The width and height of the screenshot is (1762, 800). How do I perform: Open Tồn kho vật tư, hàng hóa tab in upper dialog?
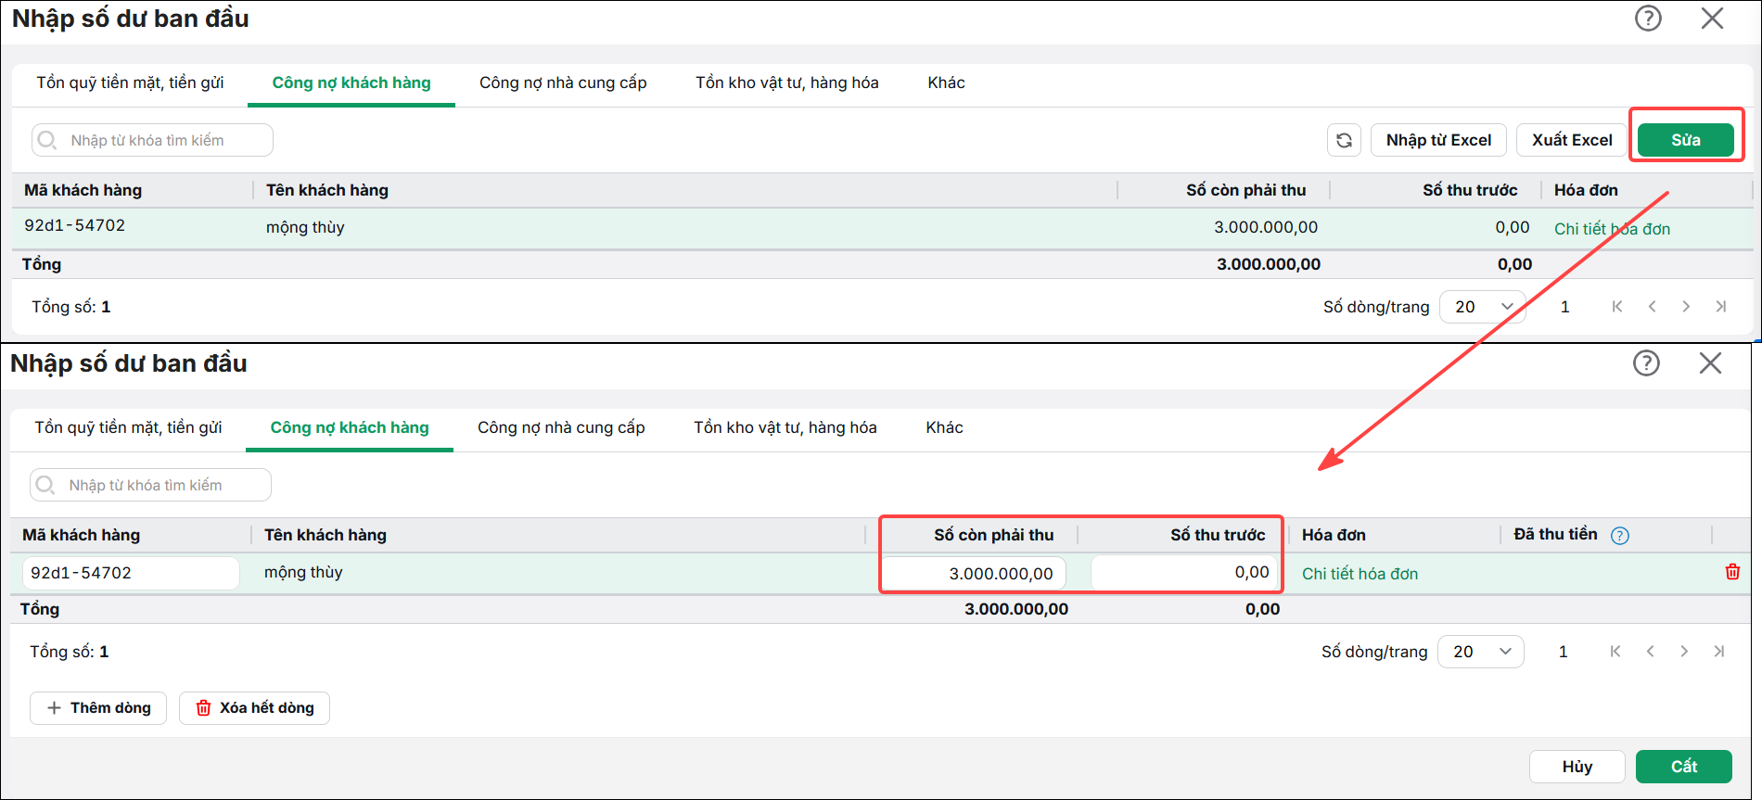(x=787, y=83)
